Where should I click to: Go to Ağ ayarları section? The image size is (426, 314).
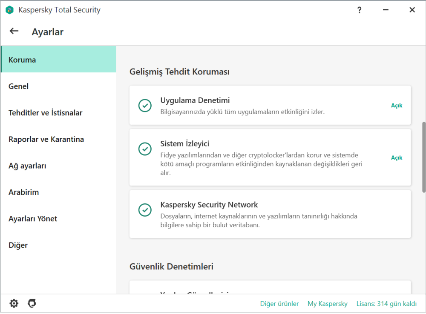[x=59, y=166]
